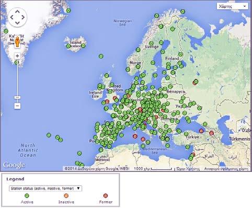Open the Χάρτης map type dropdown
The image size is (252, 208).
pos(233,6)
